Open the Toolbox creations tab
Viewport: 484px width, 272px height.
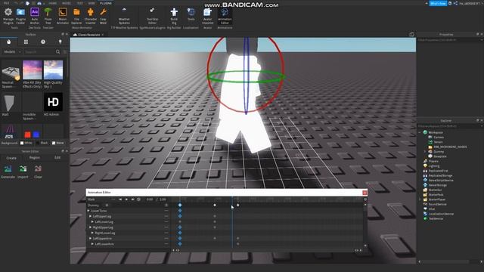coord(60,42)
